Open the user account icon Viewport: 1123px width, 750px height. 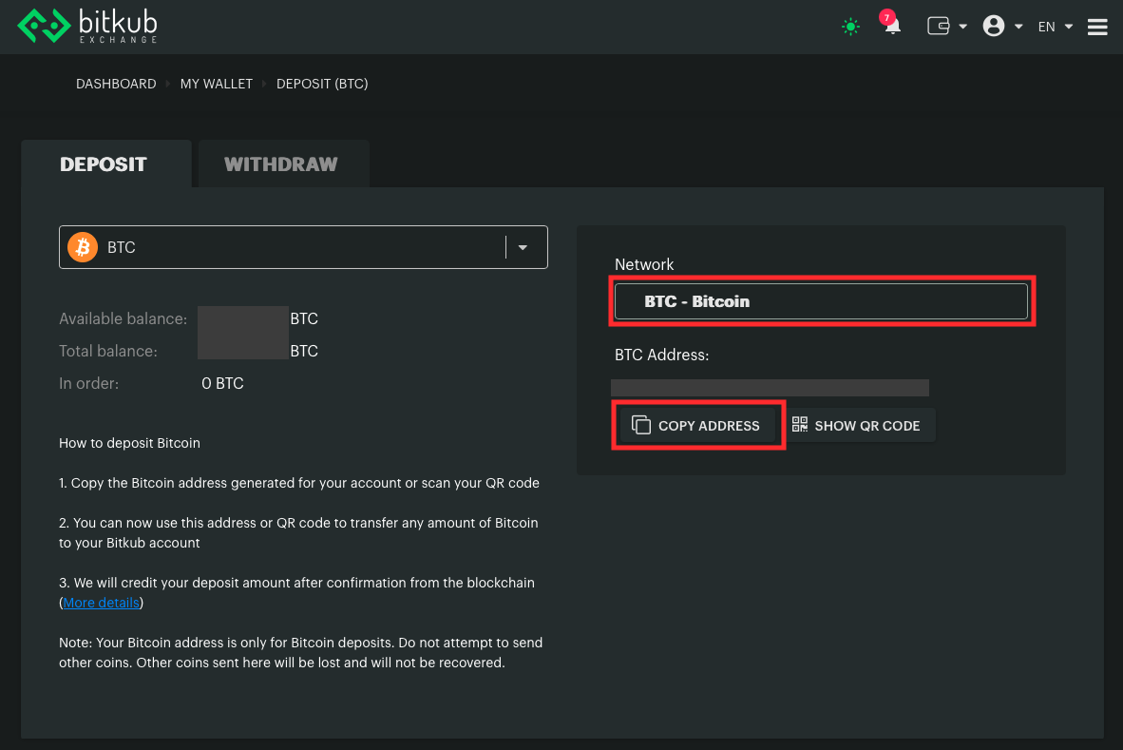click(994, 27)
